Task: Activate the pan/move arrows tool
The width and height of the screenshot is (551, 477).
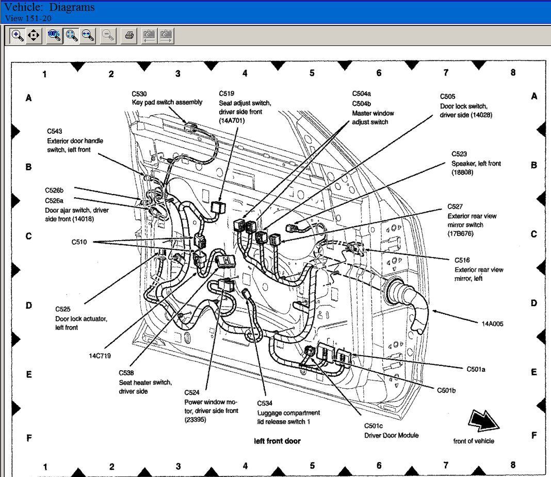Action: tap(34, 35)
